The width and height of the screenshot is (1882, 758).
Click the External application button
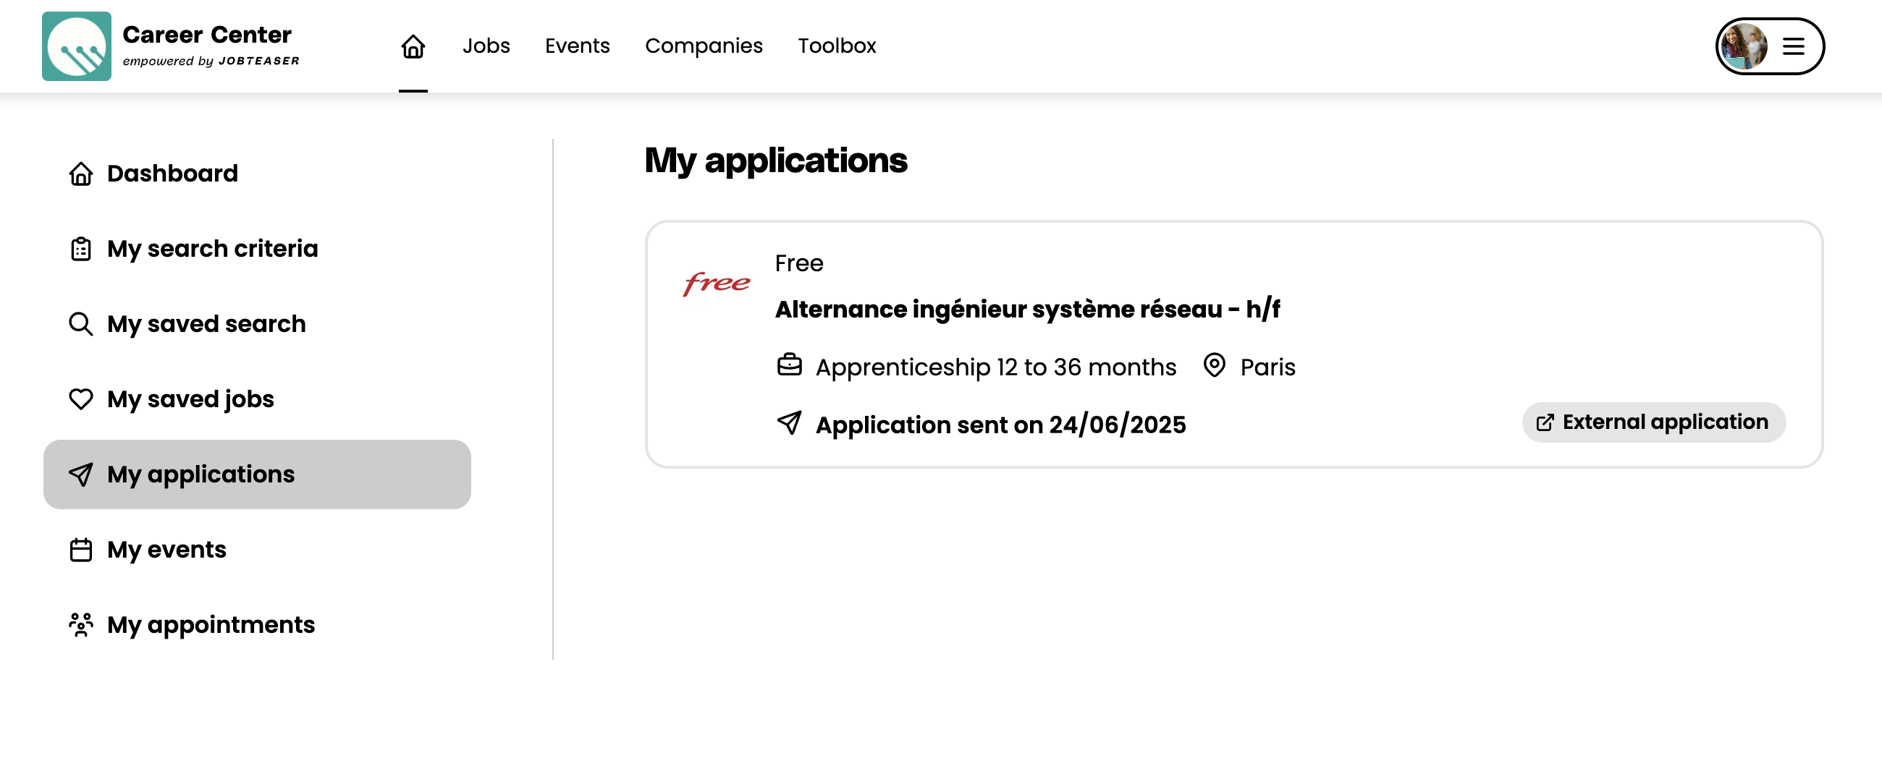pos(1653,422)
